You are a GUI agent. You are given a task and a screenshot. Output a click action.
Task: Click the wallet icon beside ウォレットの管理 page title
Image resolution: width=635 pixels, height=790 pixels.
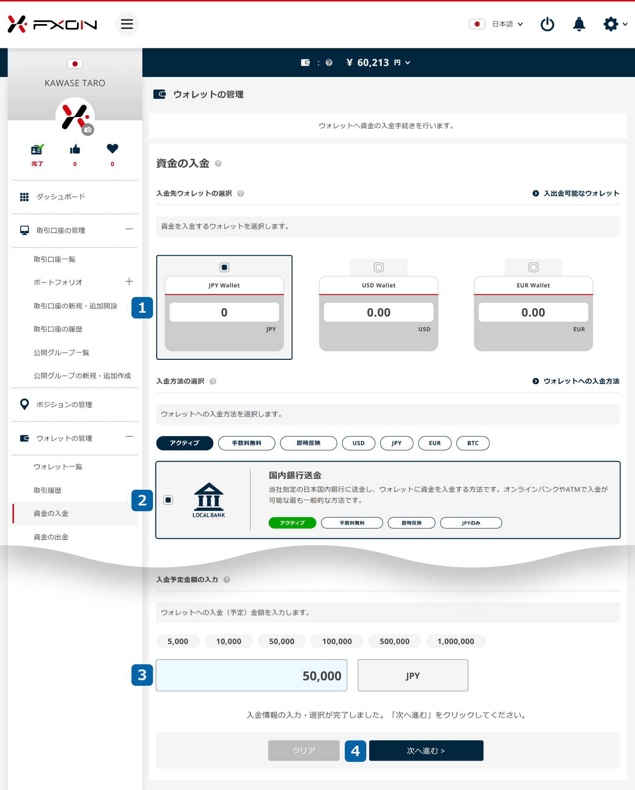[x=160, y=94]
